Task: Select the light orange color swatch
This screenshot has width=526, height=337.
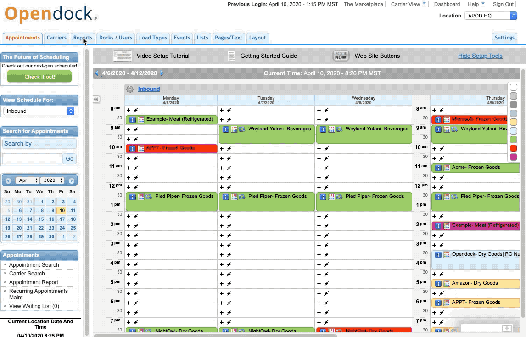Action: tap(513, 122)
